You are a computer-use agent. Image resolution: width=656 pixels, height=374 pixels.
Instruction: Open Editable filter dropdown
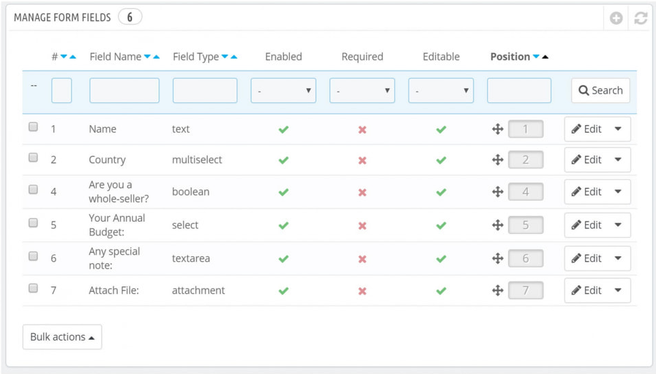tap(441, 90)
